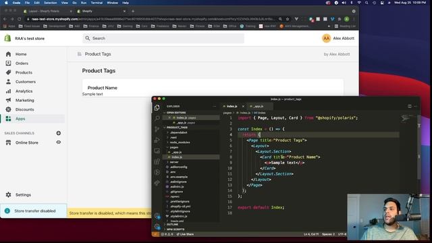Click Live Share in the status bar
The image size is (432, 243).
point(185,234)
